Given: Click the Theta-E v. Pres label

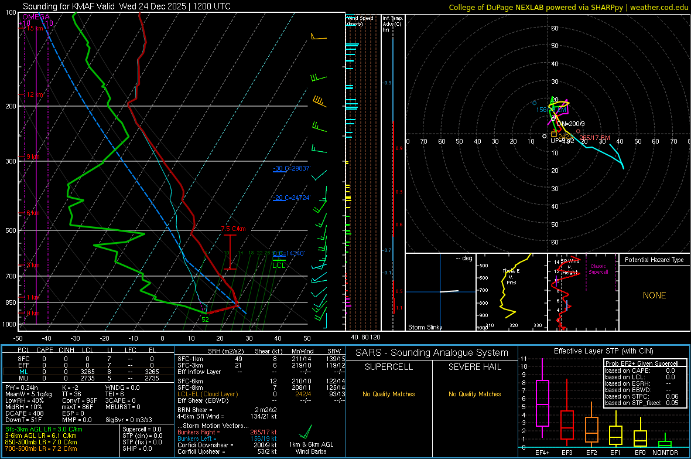Looking at the screenshot, I should [511, 276].
